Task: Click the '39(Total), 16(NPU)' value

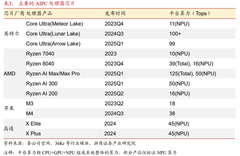Action: [x=191, y=64]
